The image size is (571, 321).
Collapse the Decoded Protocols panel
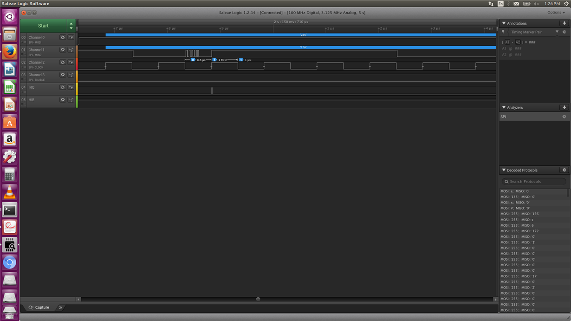(504, 170)
